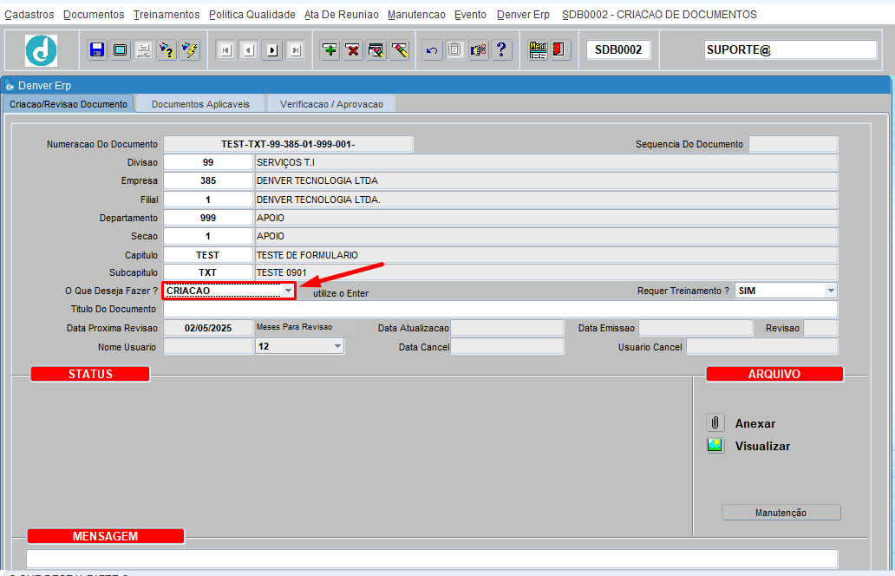
Task: Click the Data Proxima Revisao field
Action: pos(208,328)
